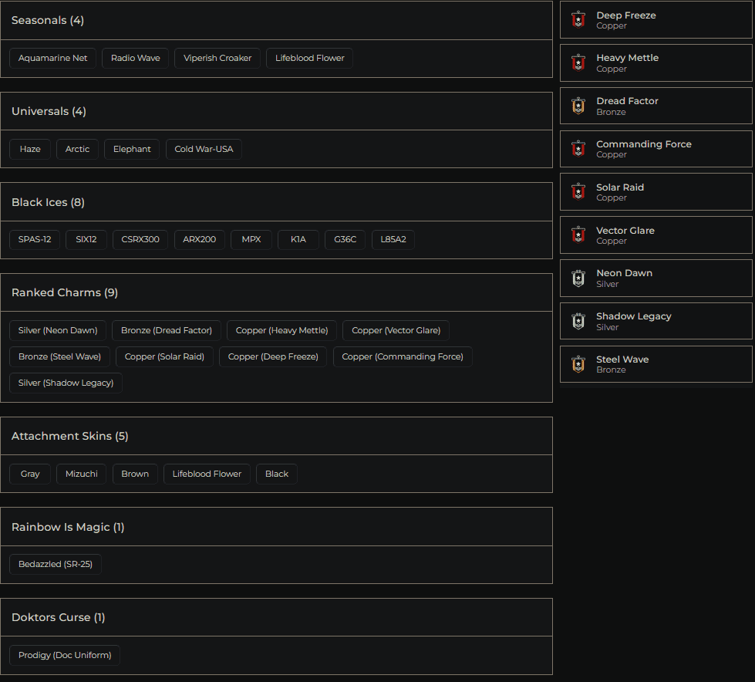Click the Vector Glare sidebar card

tap(656, 235)
